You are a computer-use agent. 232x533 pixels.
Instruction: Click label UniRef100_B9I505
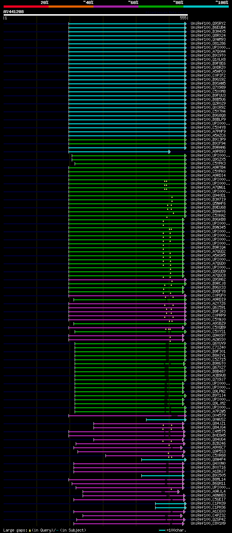(x=208, y=475)
